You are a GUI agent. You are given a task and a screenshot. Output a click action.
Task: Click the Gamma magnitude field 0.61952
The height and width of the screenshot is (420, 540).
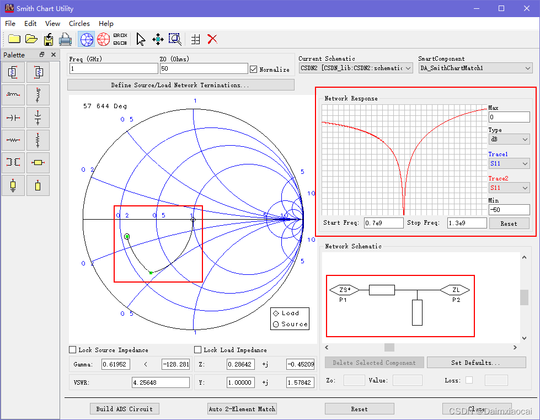tap(116, 364)
